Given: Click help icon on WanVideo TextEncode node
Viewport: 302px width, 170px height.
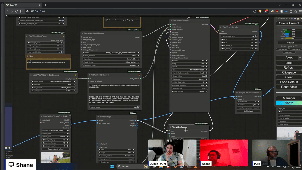Looking at the screenshot, I should tap(140, 75).
